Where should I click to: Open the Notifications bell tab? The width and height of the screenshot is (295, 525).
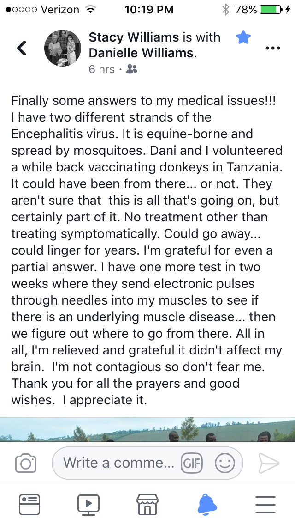point(207,504)
